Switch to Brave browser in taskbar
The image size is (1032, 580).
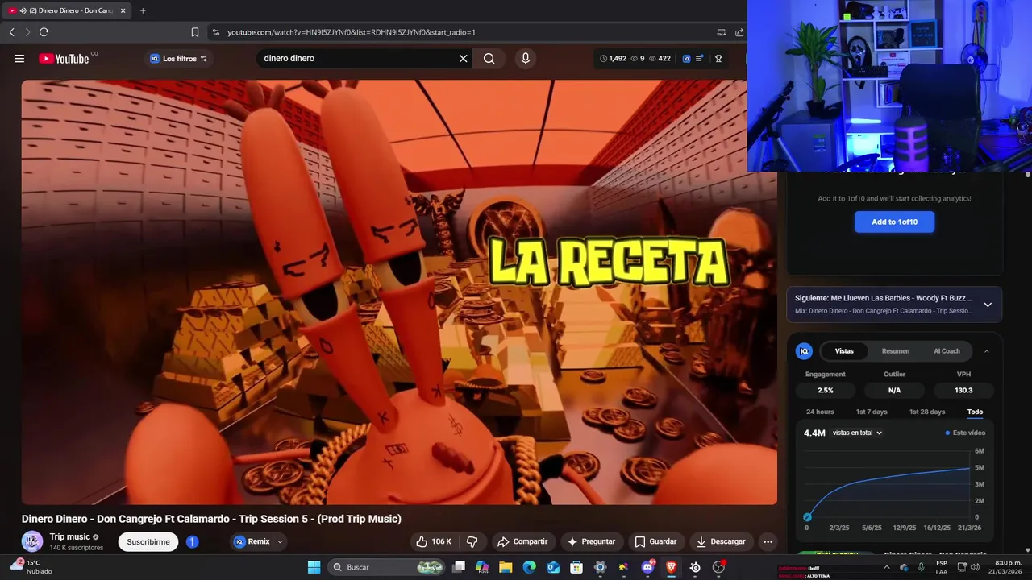[x=671, y=567]
